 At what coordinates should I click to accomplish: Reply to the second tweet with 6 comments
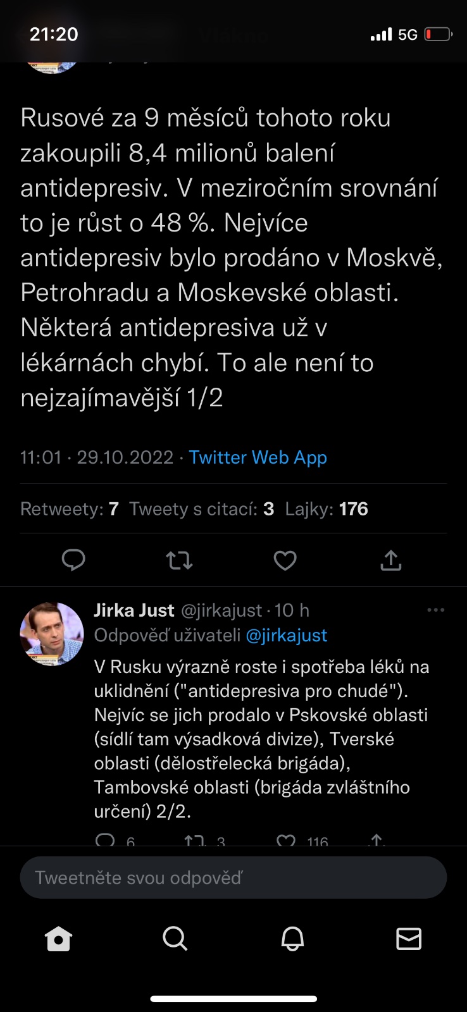coord(105,841)
